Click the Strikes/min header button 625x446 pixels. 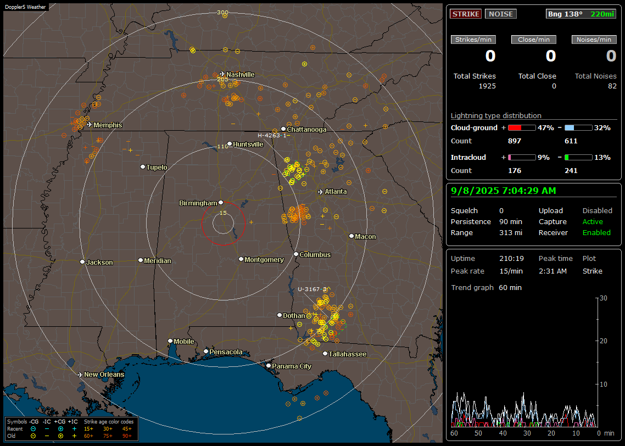473,40
